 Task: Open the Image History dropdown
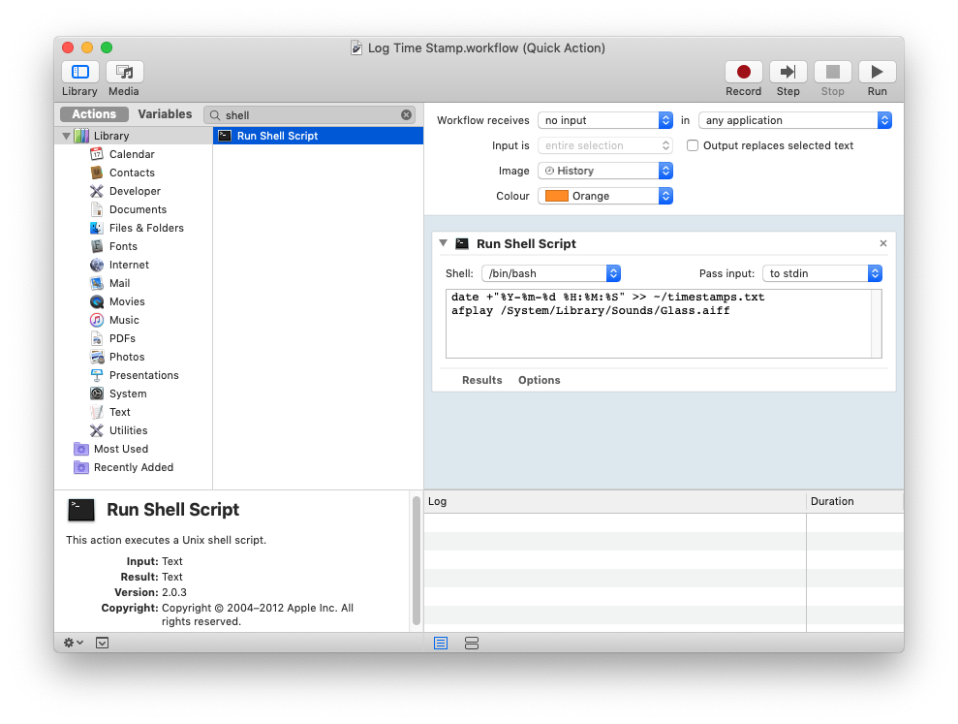pyautogui.click(x=604, y=171)
